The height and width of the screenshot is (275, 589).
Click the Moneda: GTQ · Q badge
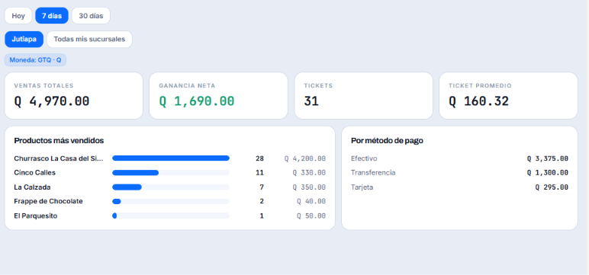click(x=35, y=60)
